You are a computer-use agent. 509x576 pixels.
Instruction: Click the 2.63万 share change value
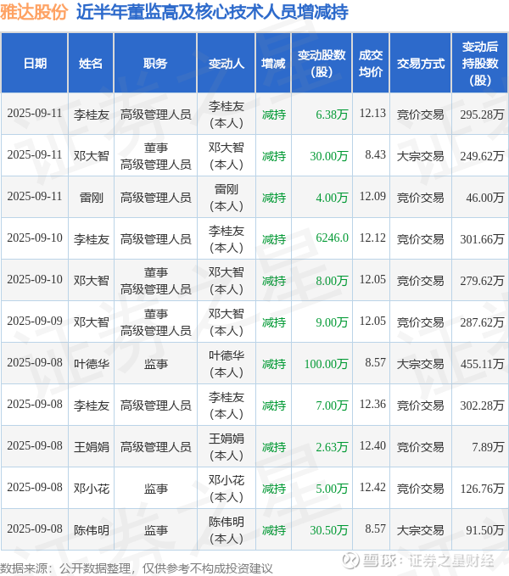click(x=332, y=446)
